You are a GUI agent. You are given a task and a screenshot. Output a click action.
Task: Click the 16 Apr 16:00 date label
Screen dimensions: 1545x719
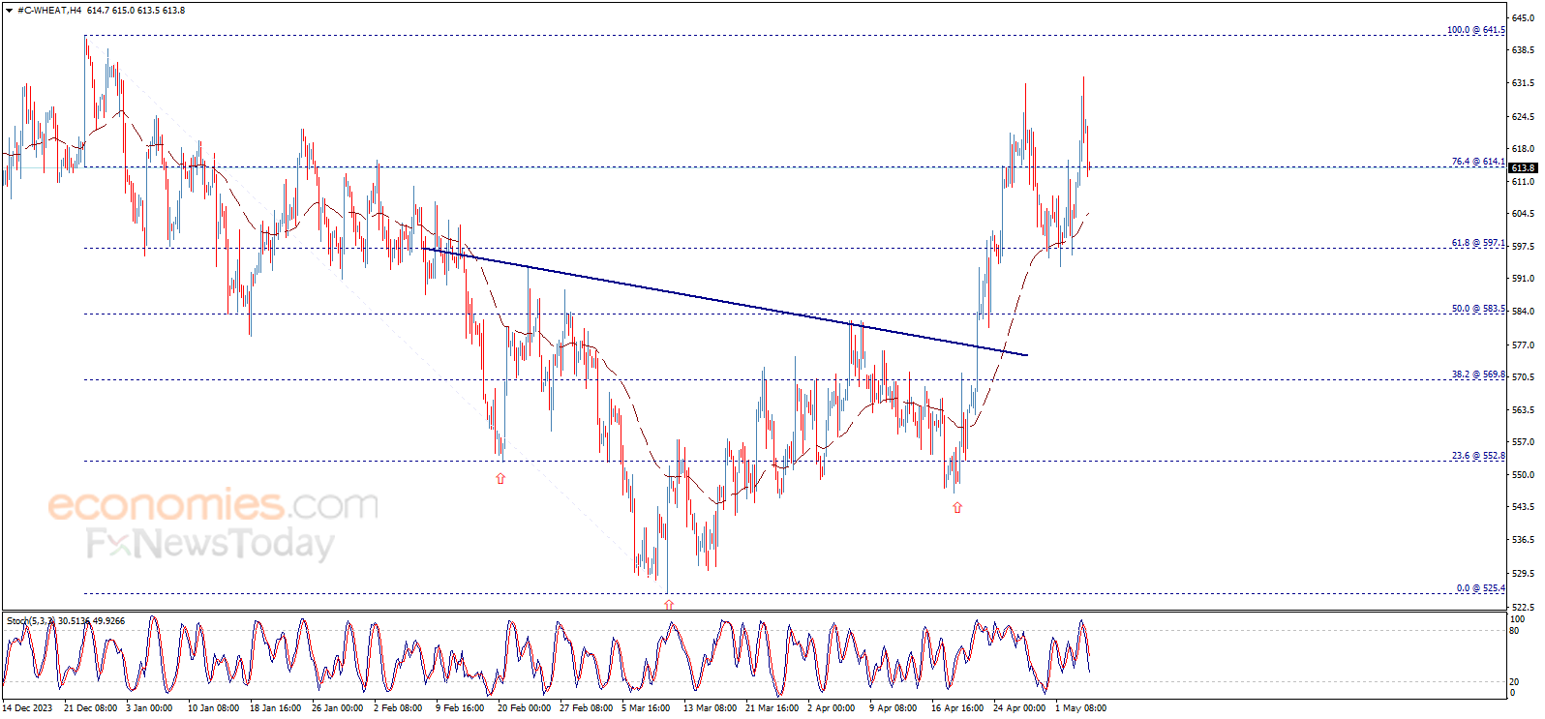tap(957, 708)
